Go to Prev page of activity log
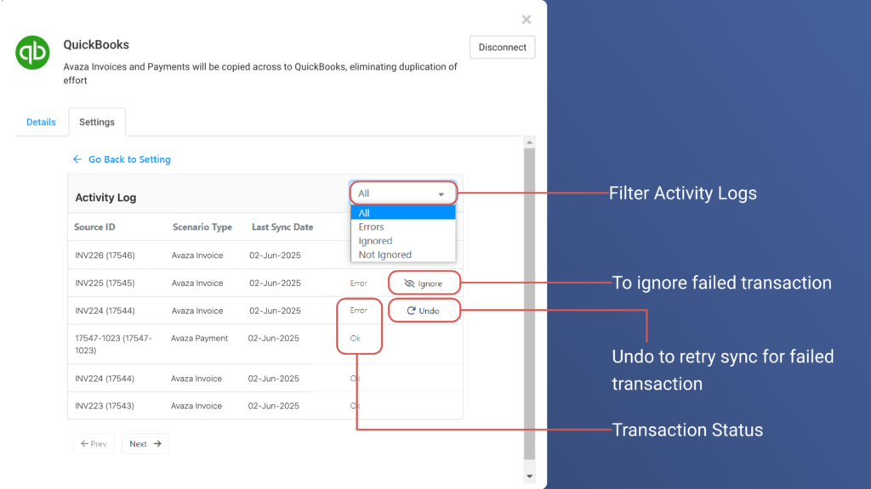The image size is (871, 489). click(94, 443)
